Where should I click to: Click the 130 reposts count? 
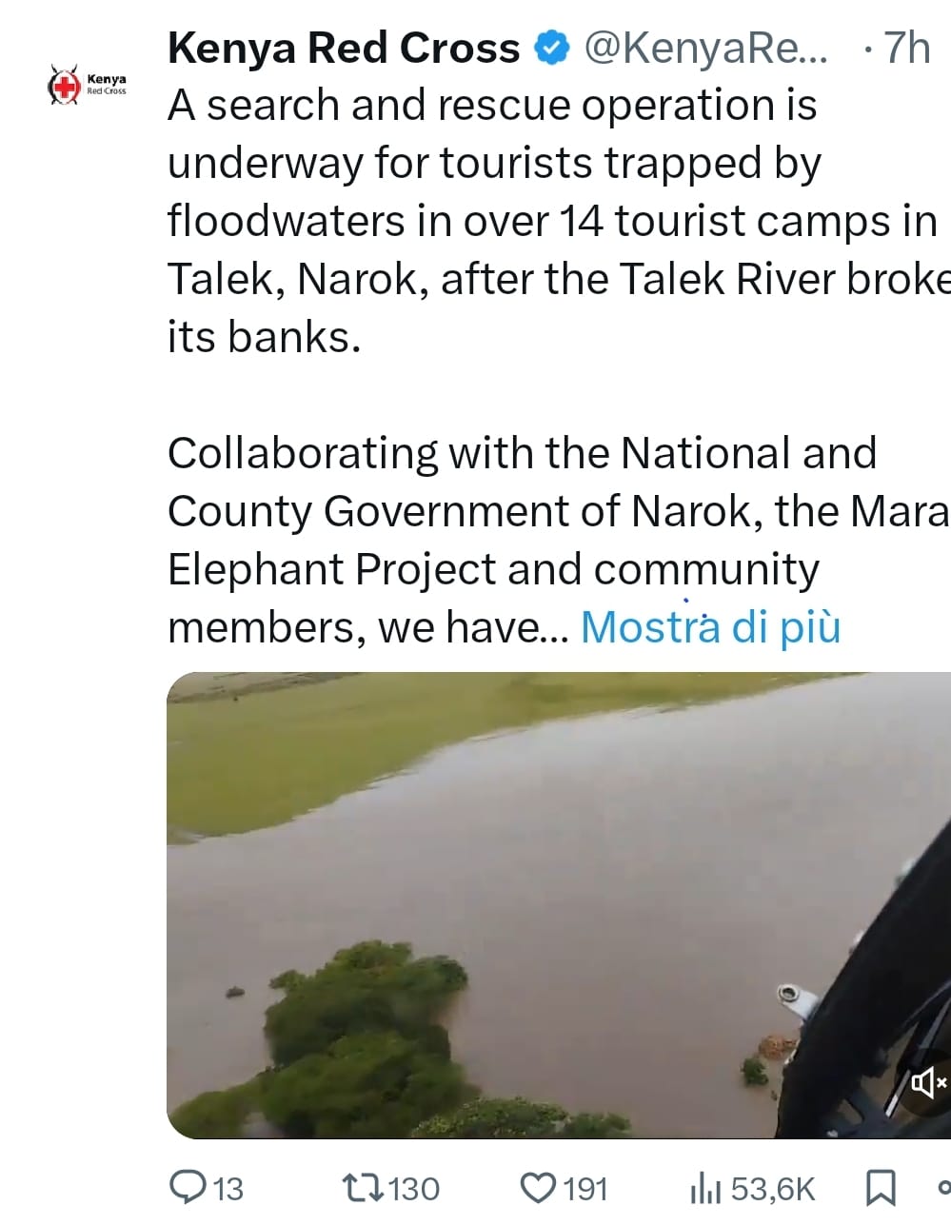[414, 1189]
